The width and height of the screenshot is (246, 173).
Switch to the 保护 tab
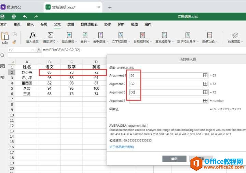[x=121, y=24]
